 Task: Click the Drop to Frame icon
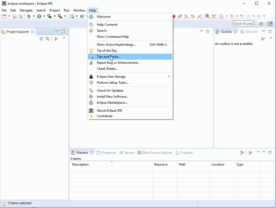click(207, 16)
